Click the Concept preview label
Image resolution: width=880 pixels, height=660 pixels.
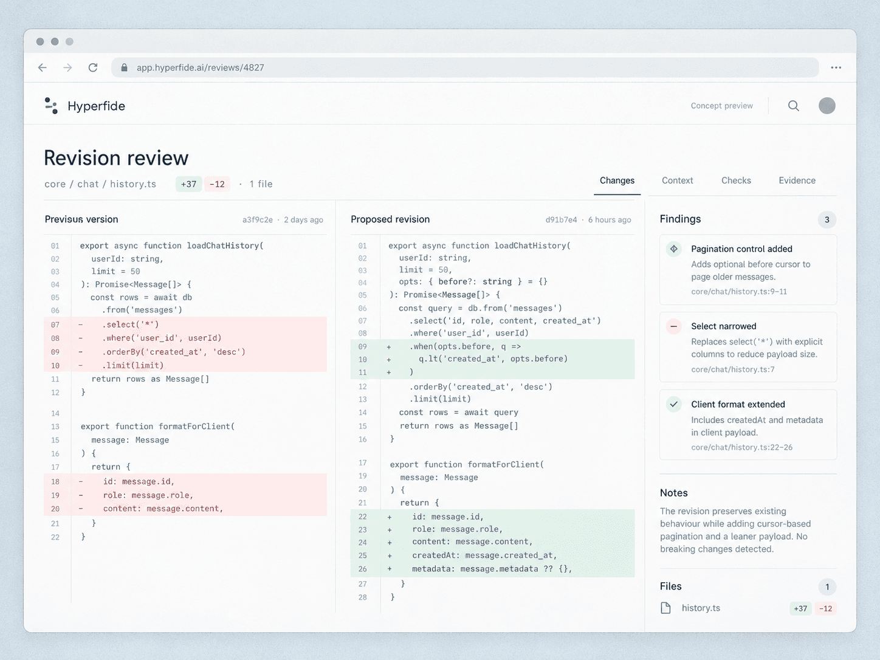(721, 106)
